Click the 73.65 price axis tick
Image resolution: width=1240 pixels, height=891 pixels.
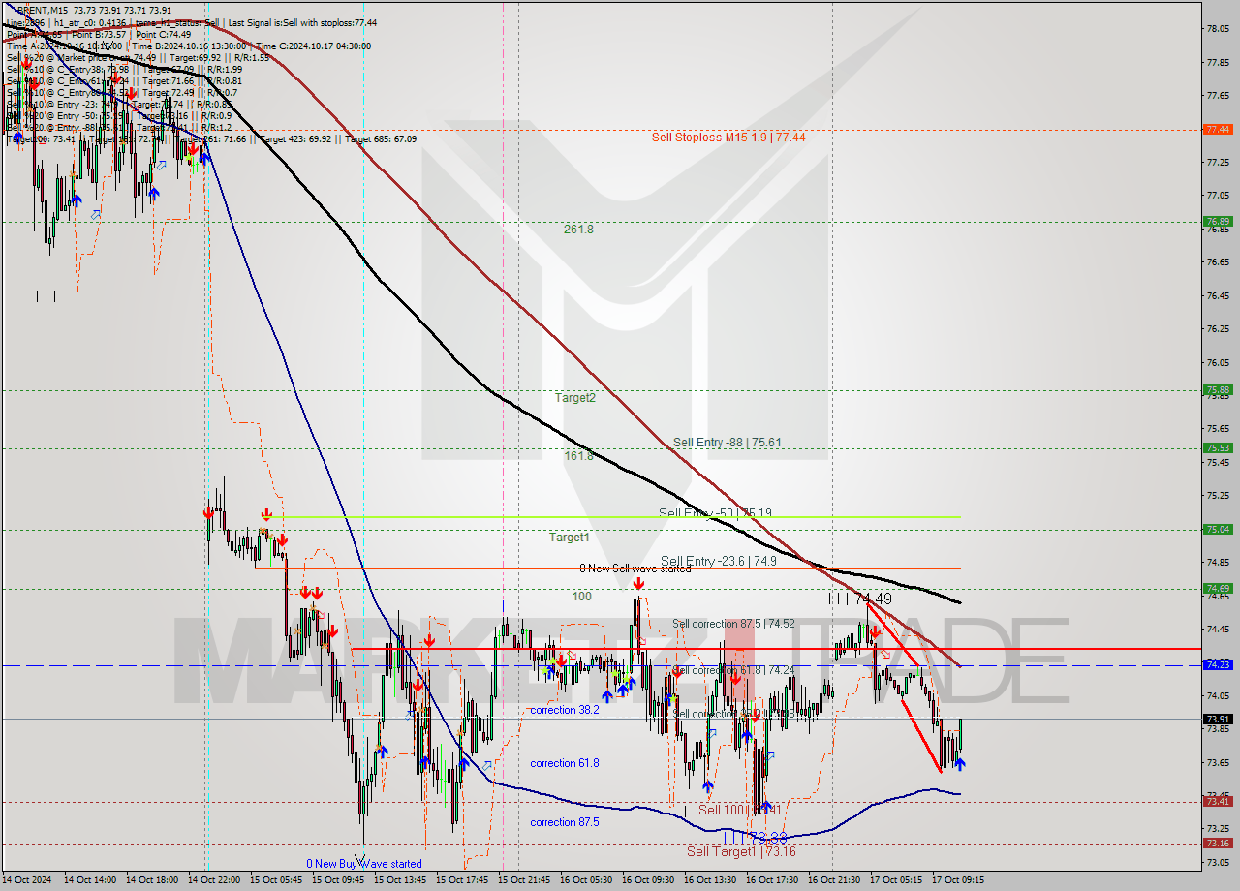tap(1219, 762)
